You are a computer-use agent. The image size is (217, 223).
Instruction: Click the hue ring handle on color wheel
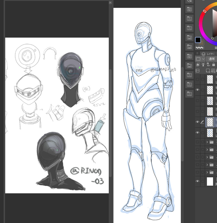click(x=205, y=11)
